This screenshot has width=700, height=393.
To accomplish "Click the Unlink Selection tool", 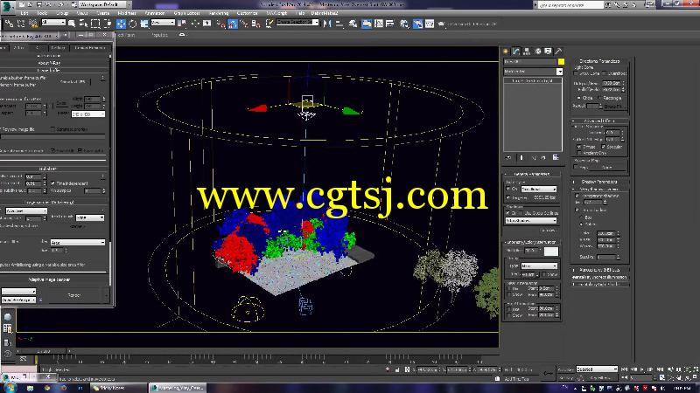I will click(20, 24).
